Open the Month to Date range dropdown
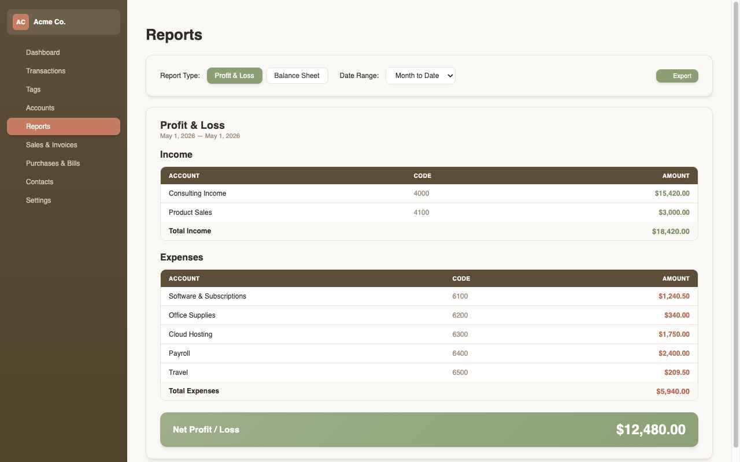Image resolution: width=740 pixels, height=462 pixels. [420, 76]
